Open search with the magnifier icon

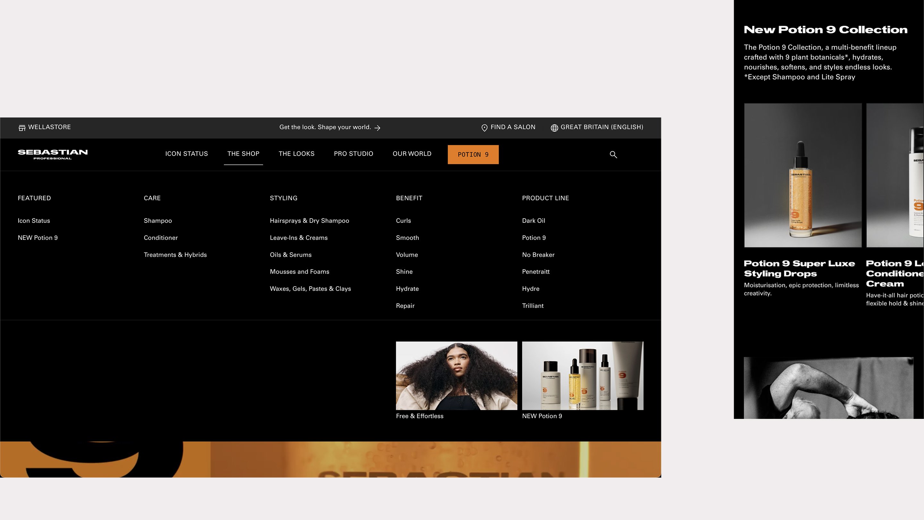pos(613,155)
